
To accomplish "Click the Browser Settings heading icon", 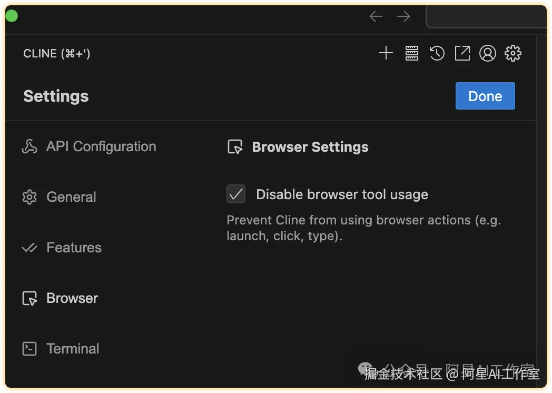I will (235, 147).
